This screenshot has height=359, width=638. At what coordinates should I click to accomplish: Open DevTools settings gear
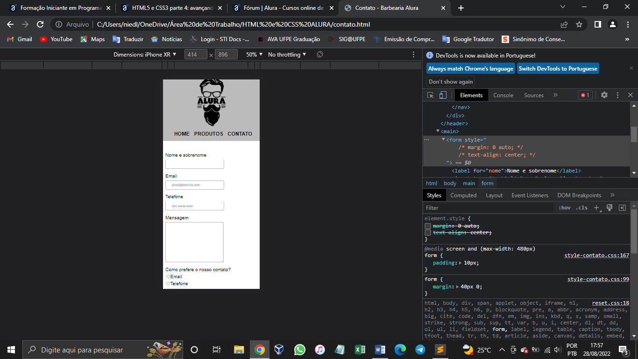tap(604, 95)
